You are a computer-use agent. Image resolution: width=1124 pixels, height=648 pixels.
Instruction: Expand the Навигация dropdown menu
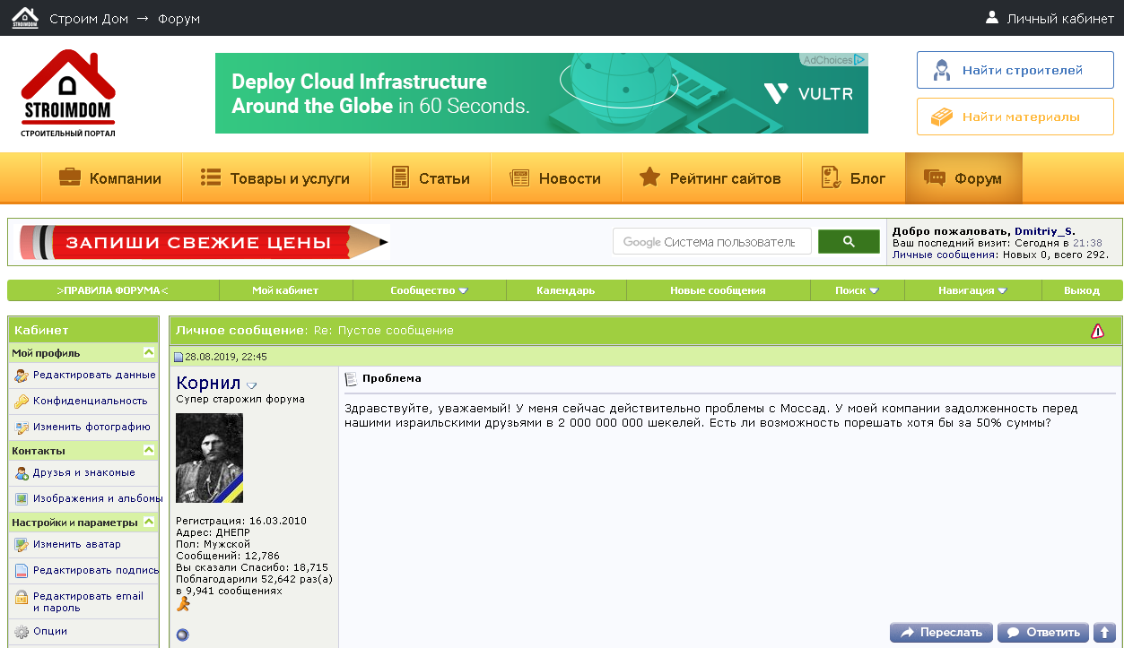[x=972, y=290]
